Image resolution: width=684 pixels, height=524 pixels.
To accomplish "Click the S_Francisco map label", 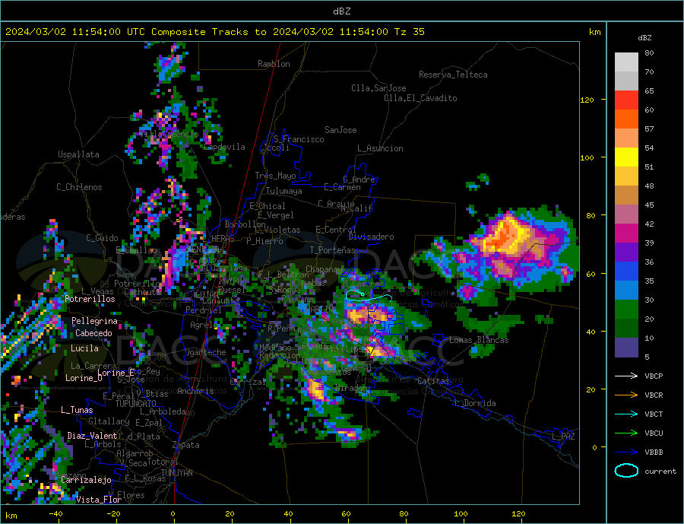I will coord(299,139).
